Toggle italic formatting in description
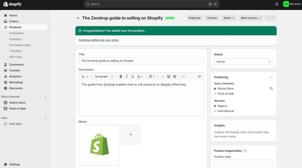 pos(127,76)
